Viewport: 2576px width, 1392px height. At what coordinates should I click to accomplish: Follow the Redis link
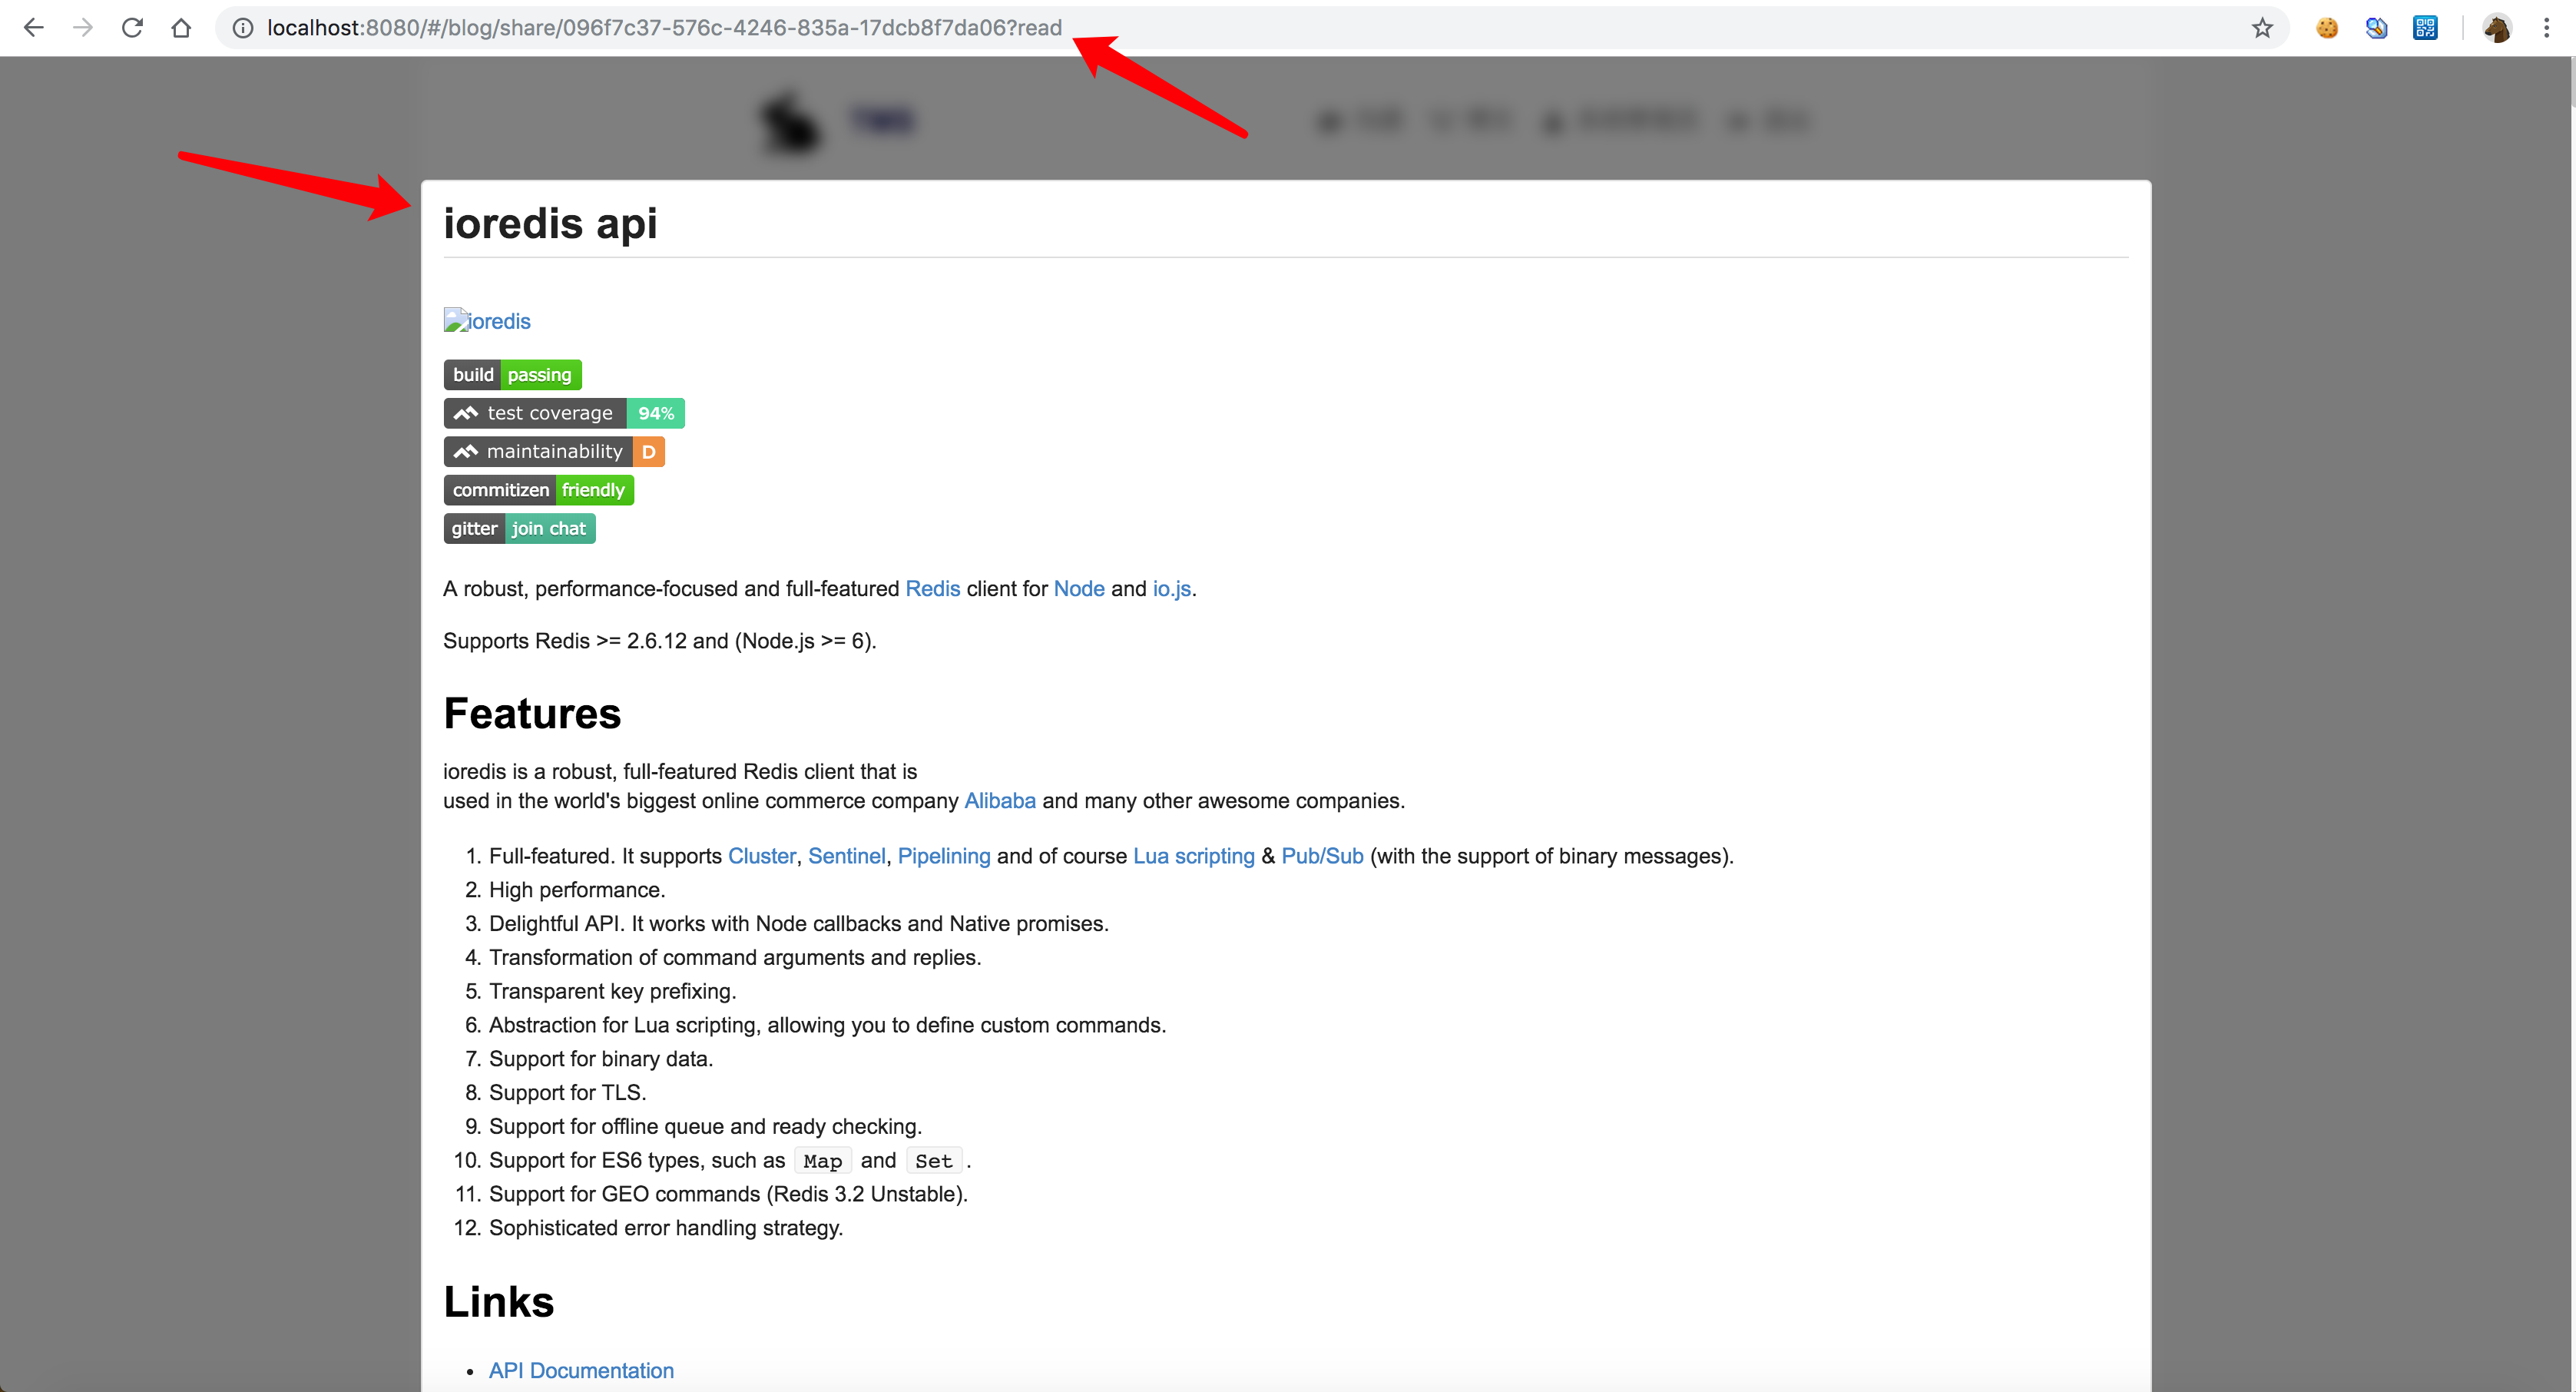tap(932, 589)
